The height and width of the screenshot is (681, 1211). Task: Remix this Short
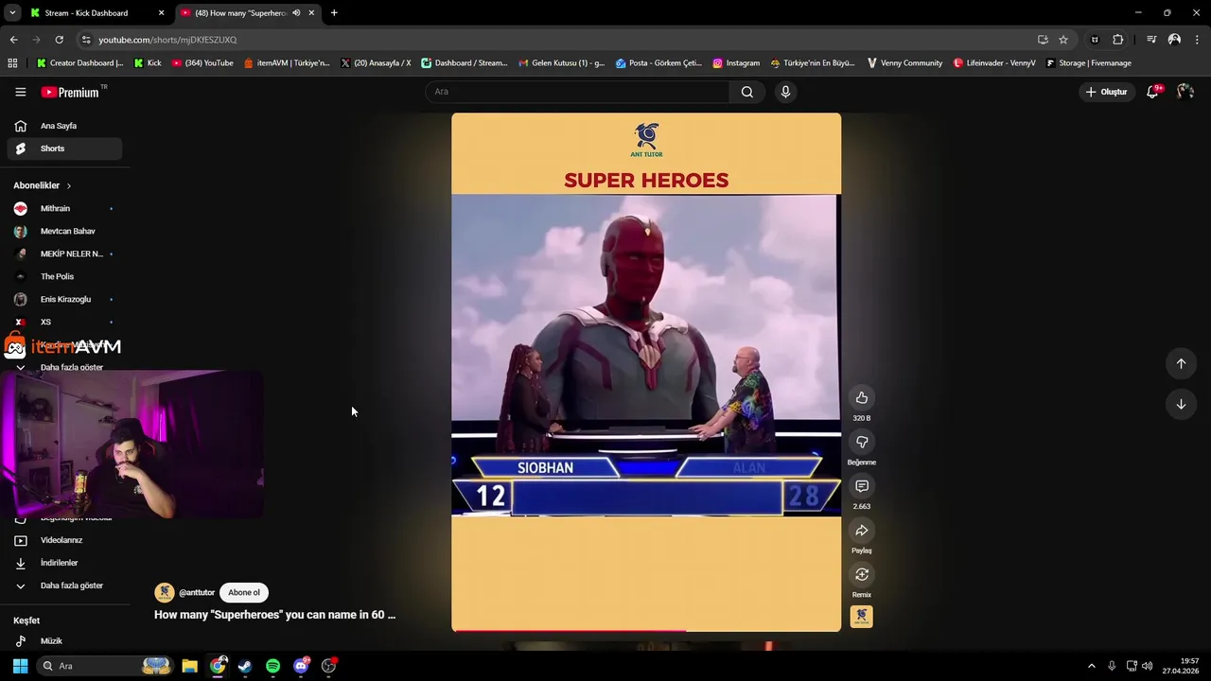(x=862, y=574)
